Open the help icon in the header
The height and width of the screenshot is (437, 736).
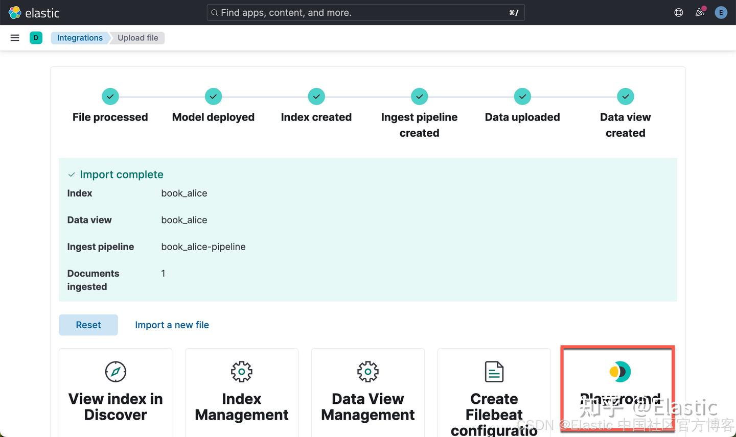pyautogui.click(x=679, y=12)
